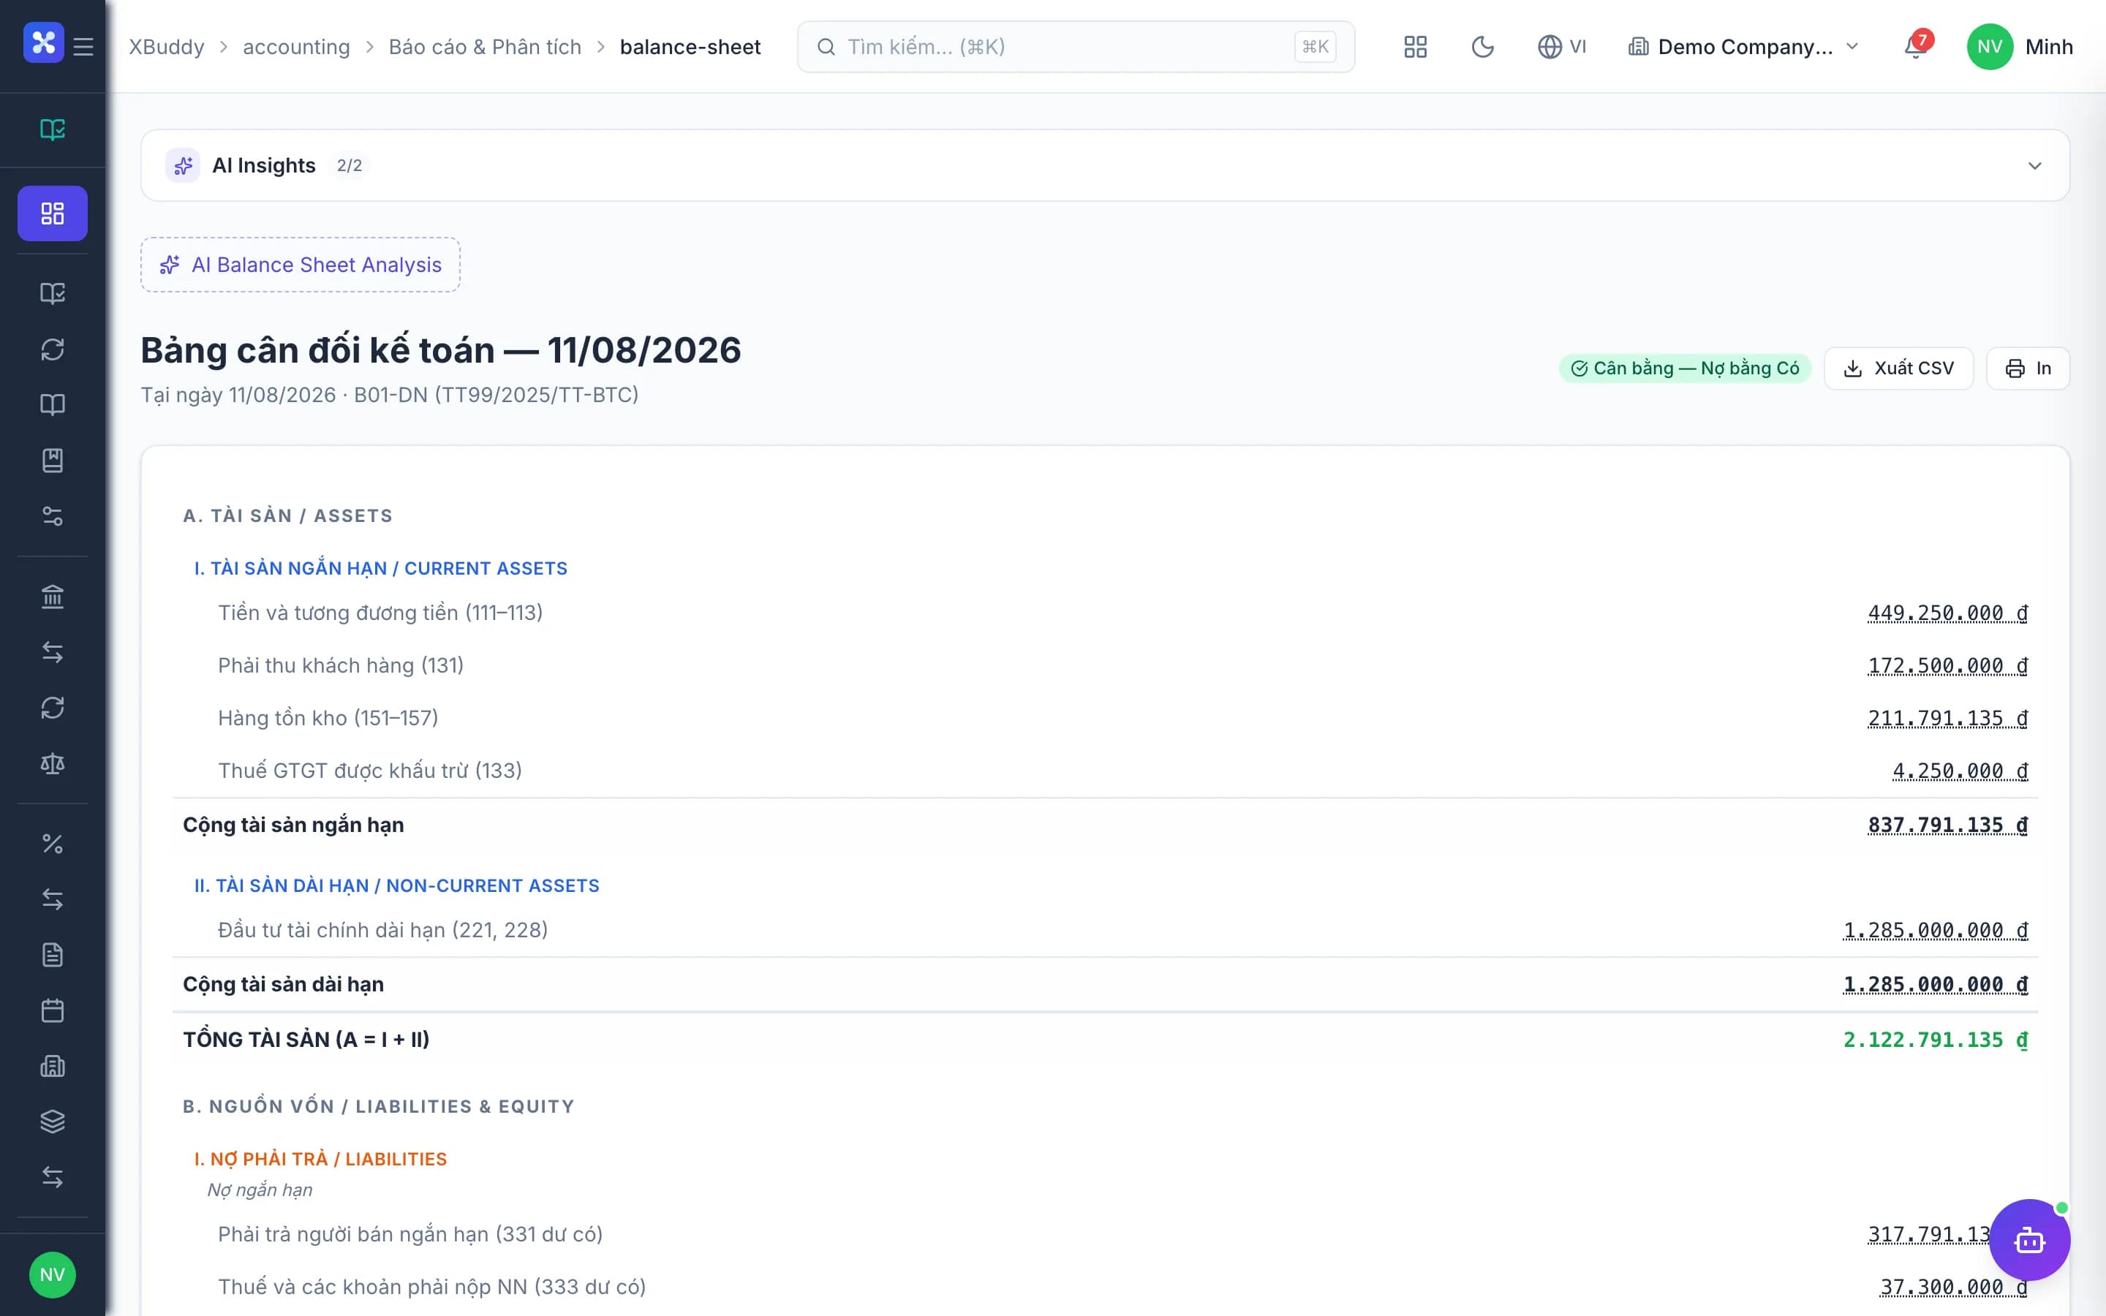Open notifications bell with 7 badge
This screenshot has width=2106, height=1316.
(1915, 46)
